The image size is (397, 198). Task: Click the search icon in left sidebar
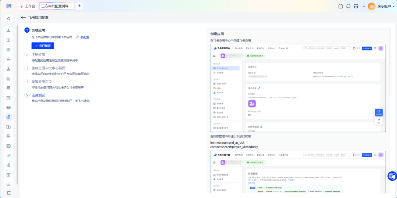tap(9, 19)
